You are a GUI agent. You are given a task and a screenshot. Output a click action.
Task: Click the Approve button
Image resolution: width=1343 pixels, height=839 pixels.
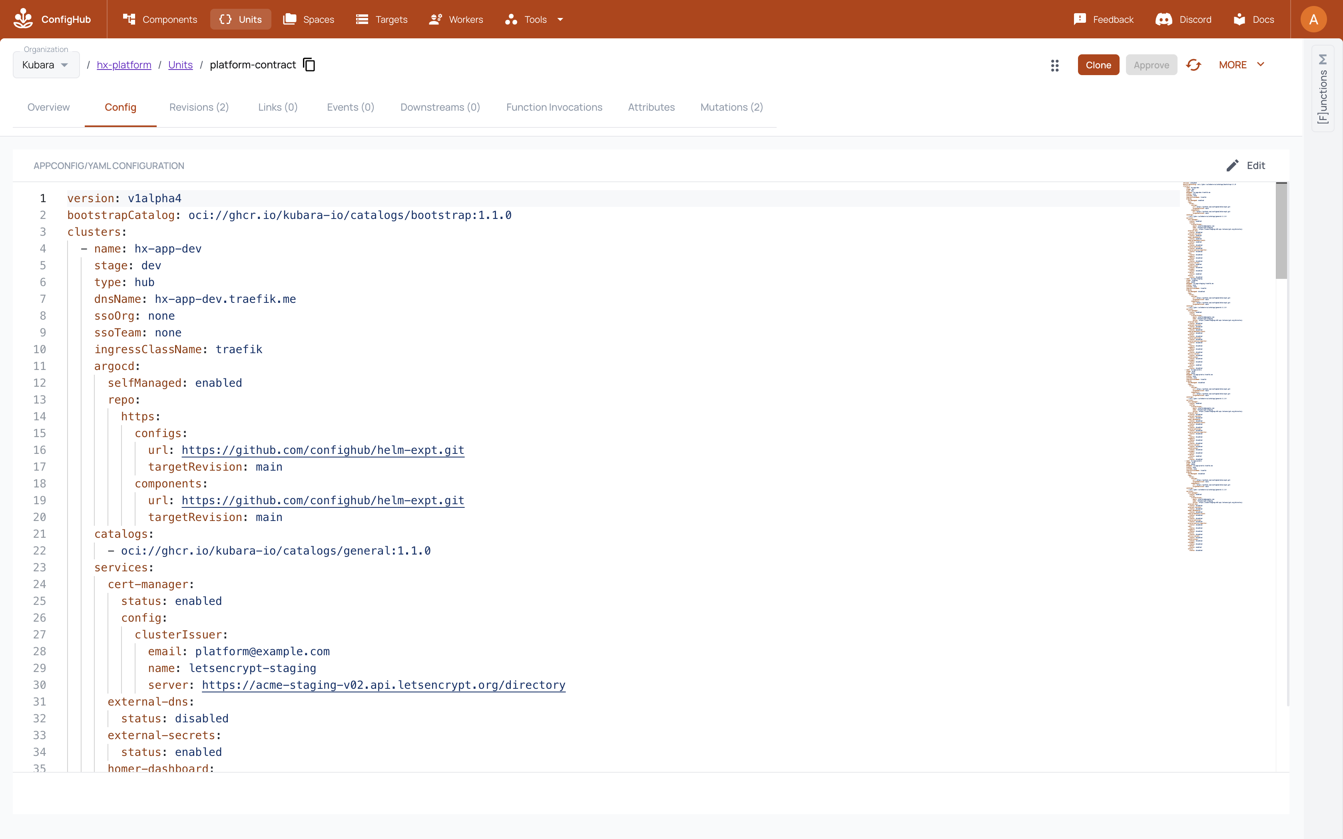pyautogui.click(x=1151, y=65)
